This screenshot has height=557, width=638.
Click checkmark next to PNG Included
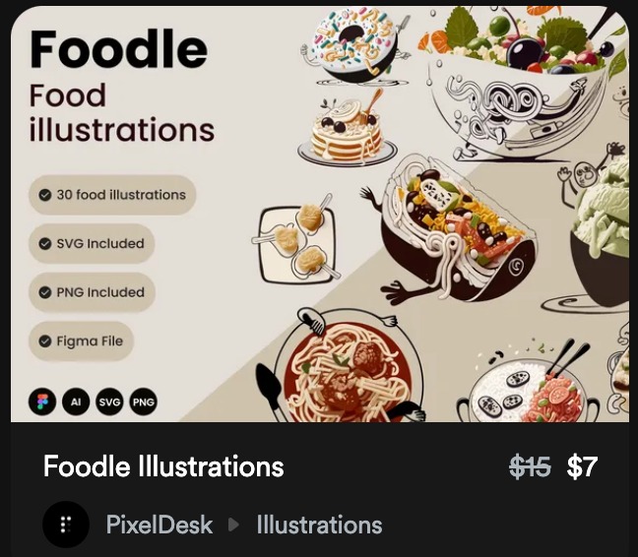[x=44, y=292]
